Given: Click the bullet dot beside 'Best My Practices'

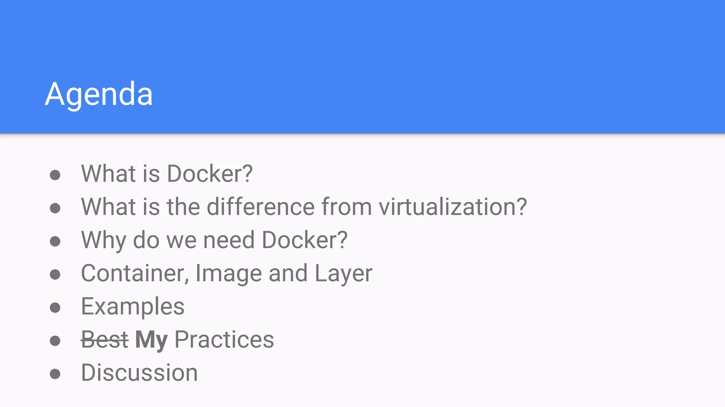Looking at the screenshot, I should coord(55,341).
